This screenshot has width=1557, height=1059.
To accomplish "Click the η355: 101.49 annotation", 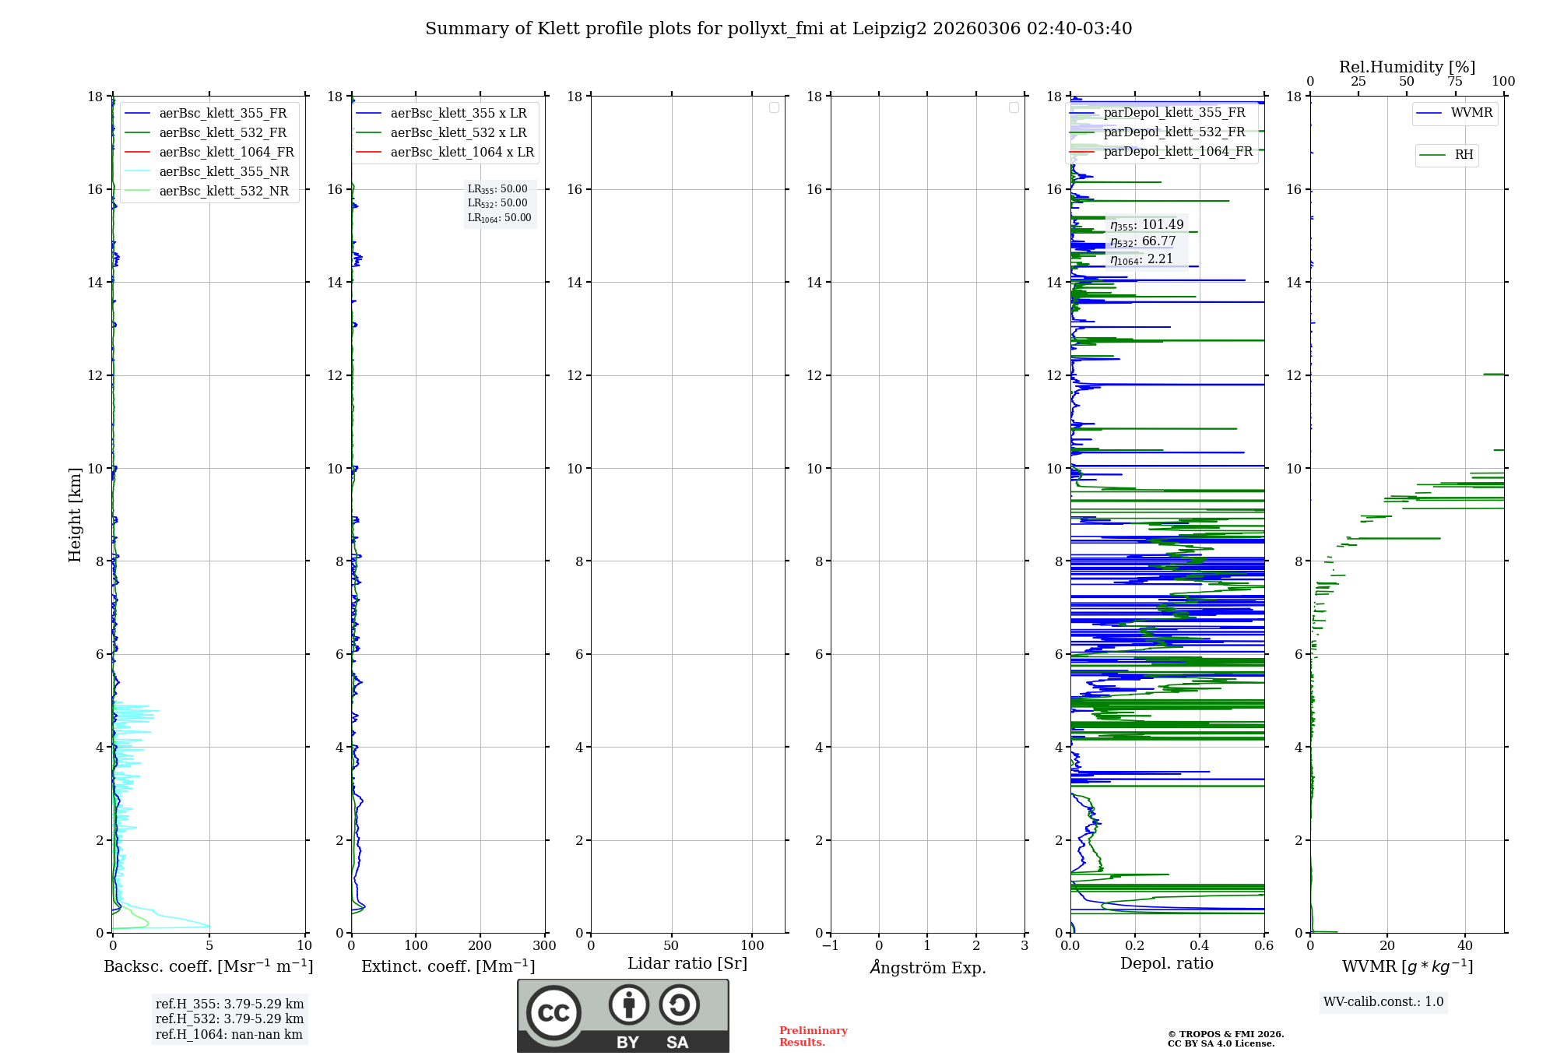I will pyautogui.click(x=1147, y=225).
